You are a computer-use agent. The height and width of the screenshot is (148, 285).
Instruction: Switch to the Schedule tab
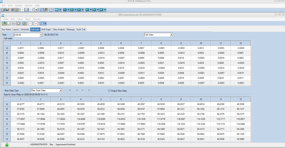[25, 30]
